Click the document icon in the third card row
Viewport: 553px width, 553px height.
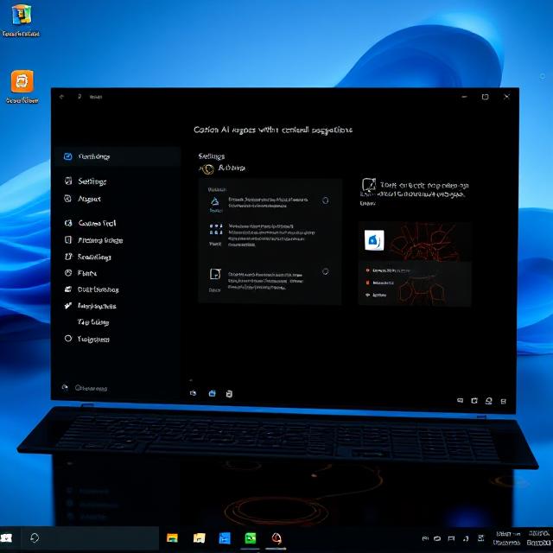tap(215, 274)
